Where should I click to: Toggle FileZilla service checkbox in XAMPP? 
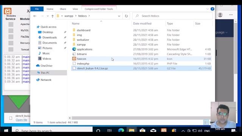(x=11, y=37)
